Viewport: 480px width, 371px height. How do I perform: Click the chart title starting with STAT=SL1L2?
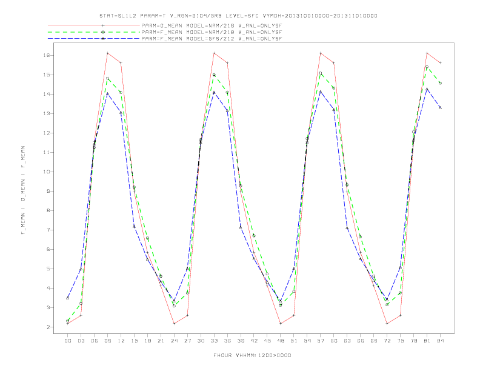[x=238, y=16]
